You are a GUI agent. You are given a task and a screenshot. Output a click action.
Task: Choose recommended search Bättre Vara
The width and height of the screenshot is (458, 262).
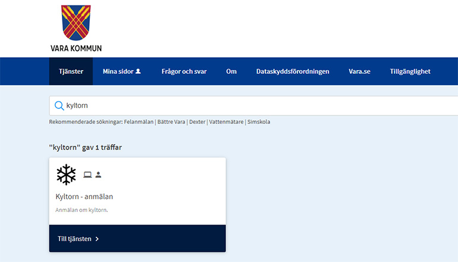171,121
